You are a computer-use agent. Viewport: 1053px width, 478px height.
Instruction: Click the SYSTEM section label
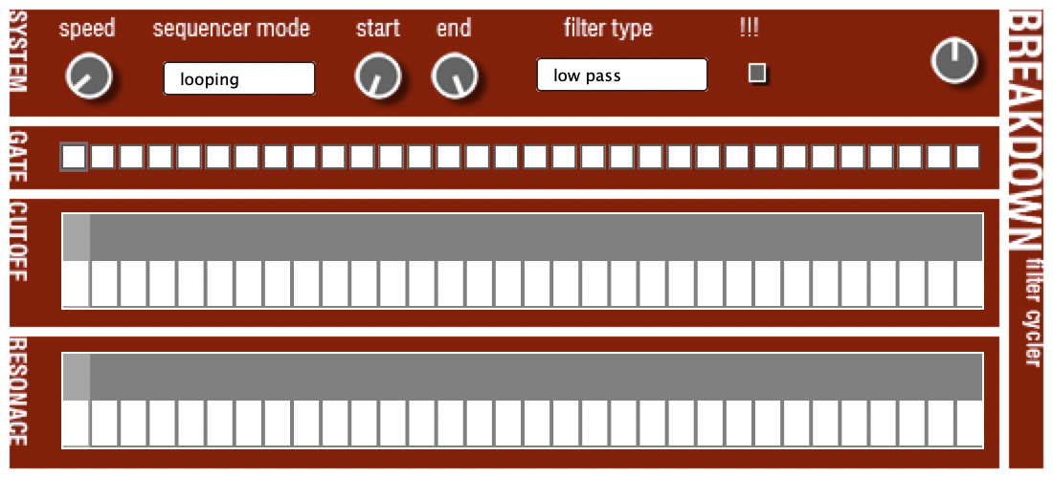click(17, 59)
